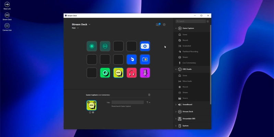Viewport: 274px width, 137px height.
Task: Open Wave Link desktop shortcut
Action: click(7, 5)
